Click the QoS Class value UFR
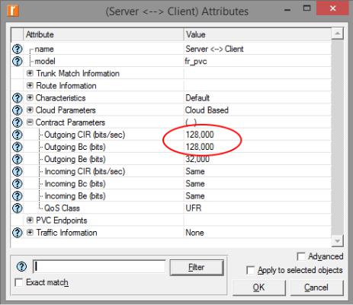The height and width of the screenshot is (305, 353). (194, 208)
